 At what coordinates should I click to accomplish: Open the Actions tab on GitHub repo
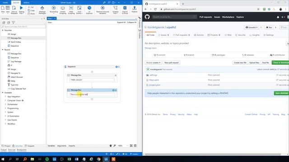(x=199, y=35)
